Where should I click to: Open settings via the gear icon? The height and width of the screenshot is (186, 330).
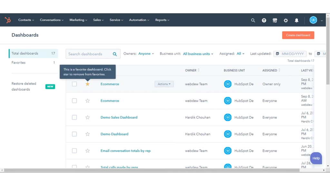pos(286,20)
